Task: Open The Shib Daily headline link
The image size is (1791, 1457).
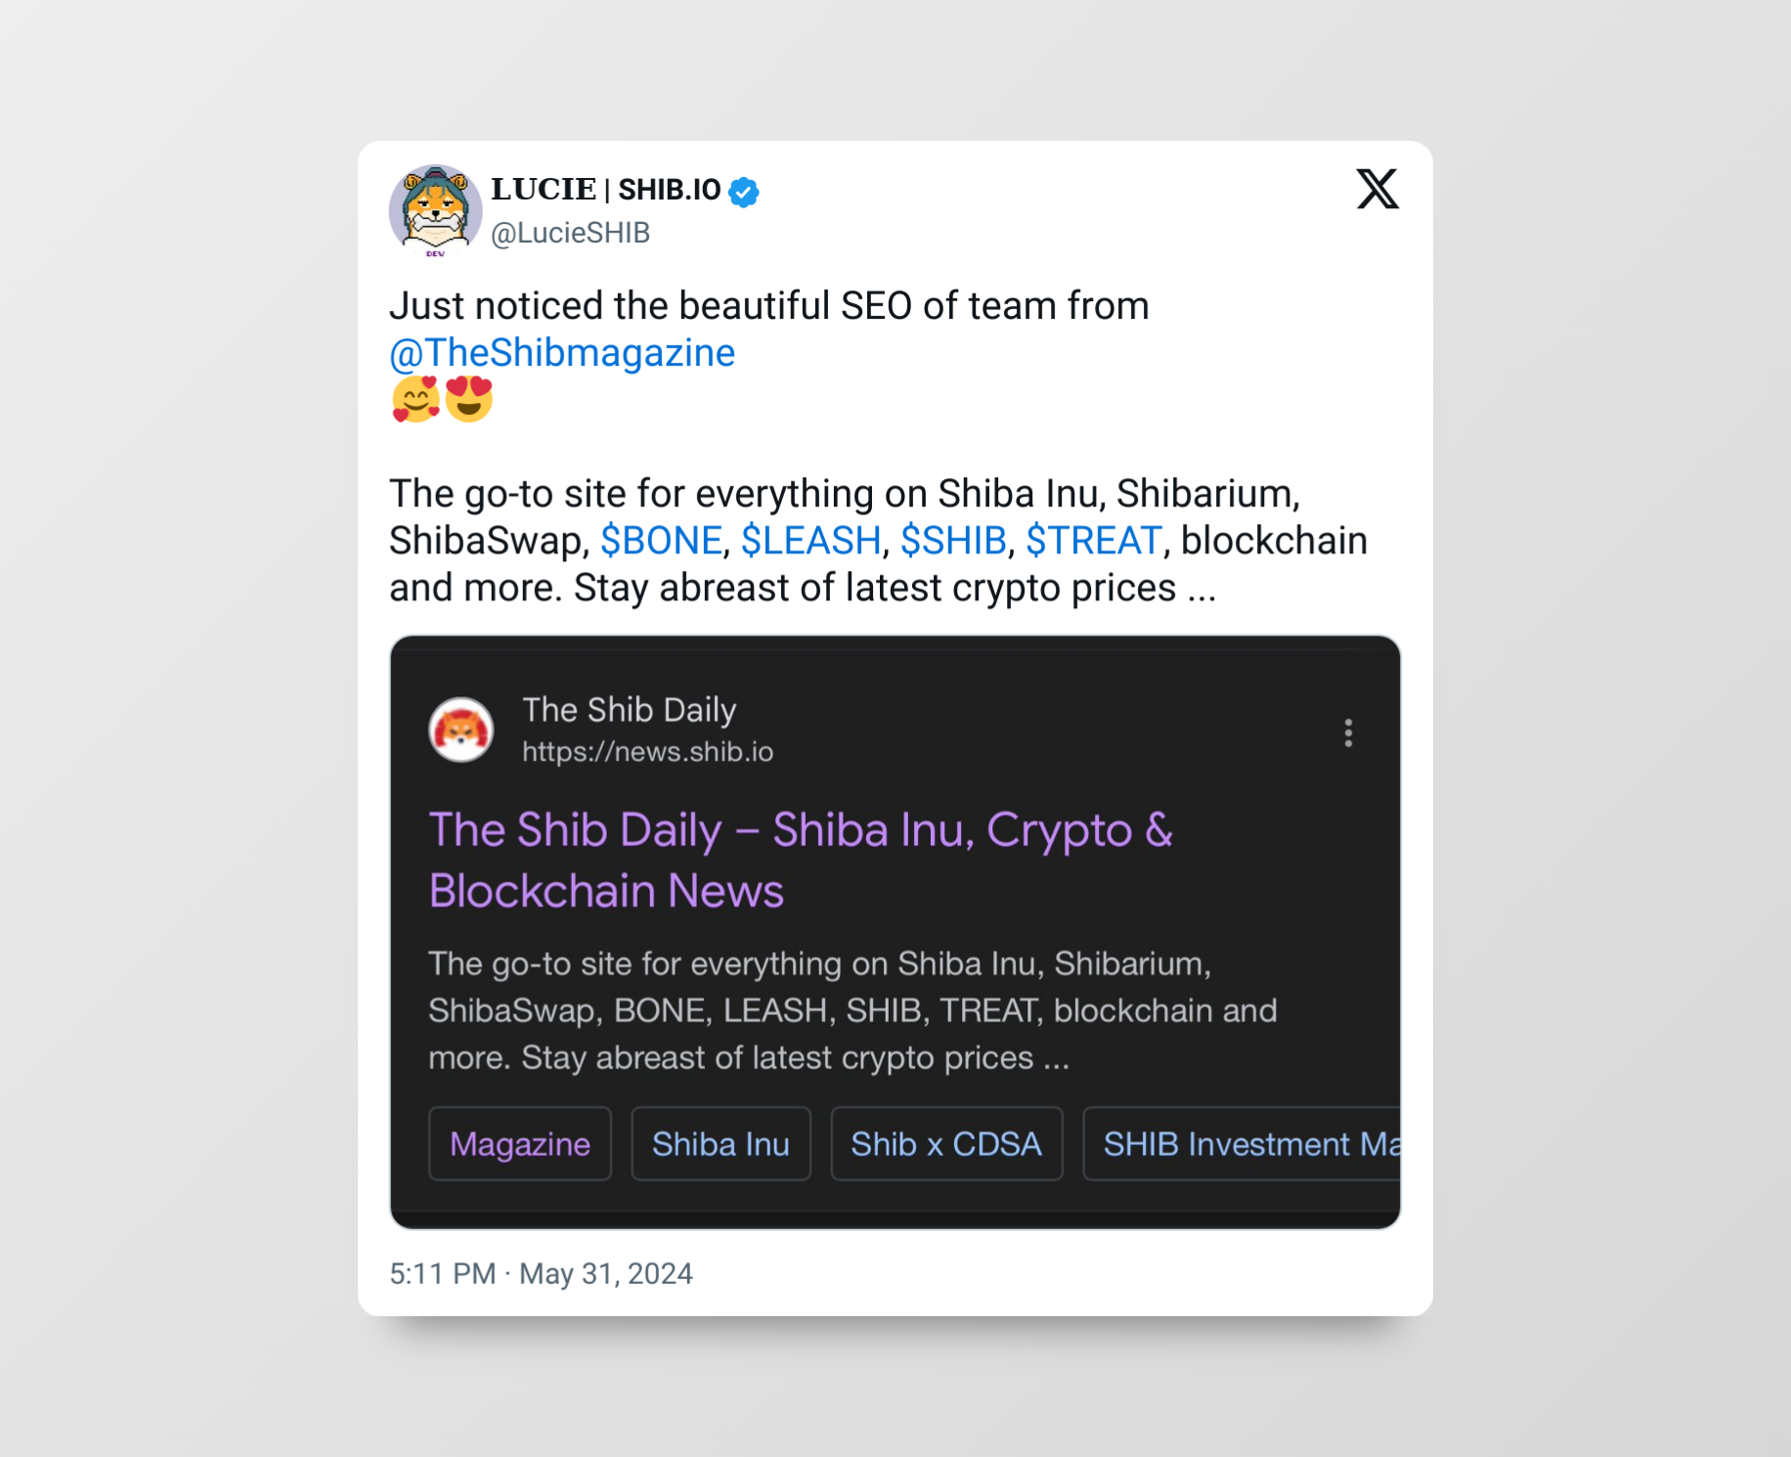Action: 800,861
